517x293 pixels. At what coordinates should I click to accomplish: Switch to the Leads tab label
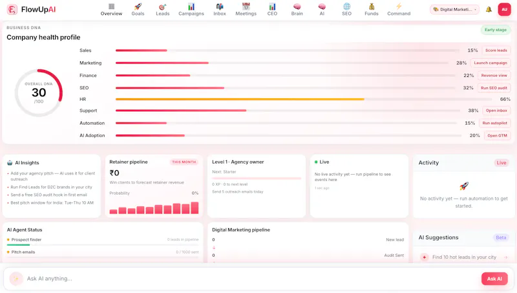click(x=163, y=14)
